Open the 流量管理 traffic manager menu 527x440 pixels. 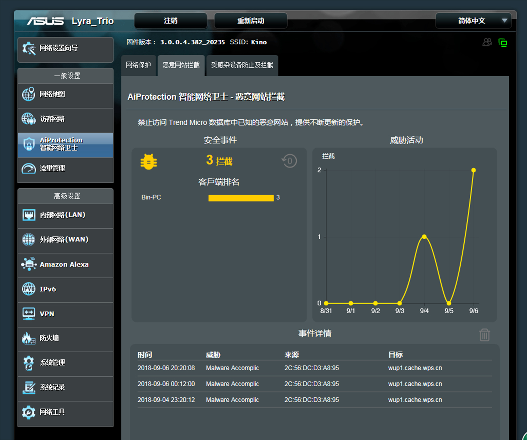pyautogui.click(x=65, y=168)
